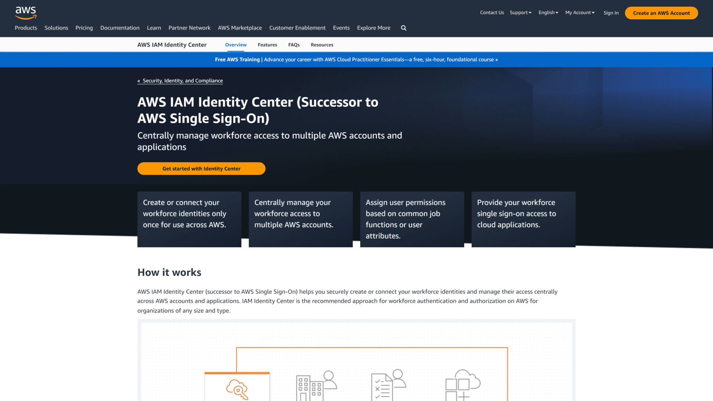Image resolution: width=713 pixels, height=401 pixels.
Task: Open the search icon in the navigation bar
Action: pos(404,27)
